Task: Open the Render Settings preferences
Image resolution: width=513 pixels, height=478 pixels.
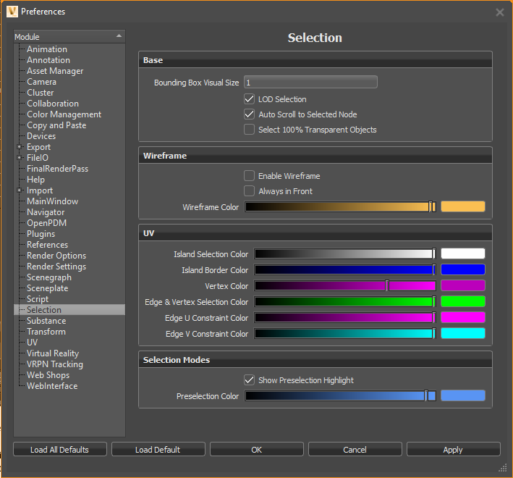Action: coord(56,267)
